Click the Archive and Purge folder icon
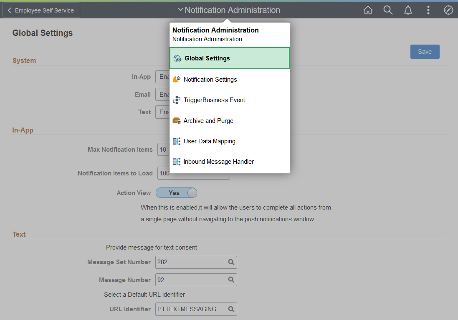This screenshot has height=320, width=458. tap(177, 120)
